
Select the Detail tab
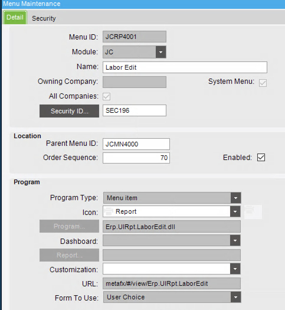point(15,17)
